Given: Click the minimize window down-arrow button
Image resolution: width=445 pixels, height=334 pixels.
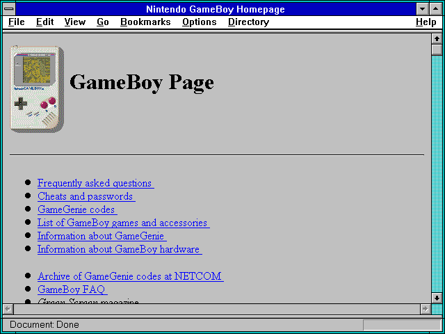Looking at the screenshot, I should tap(423, 9).
